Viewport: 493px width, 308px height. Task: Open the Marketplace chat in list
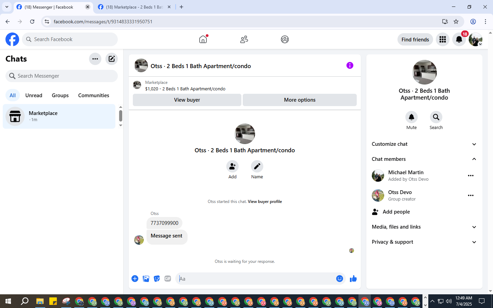59,116
